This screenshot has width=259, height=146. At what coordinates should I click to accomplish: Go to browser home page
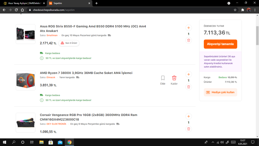[x=22, y=10]
